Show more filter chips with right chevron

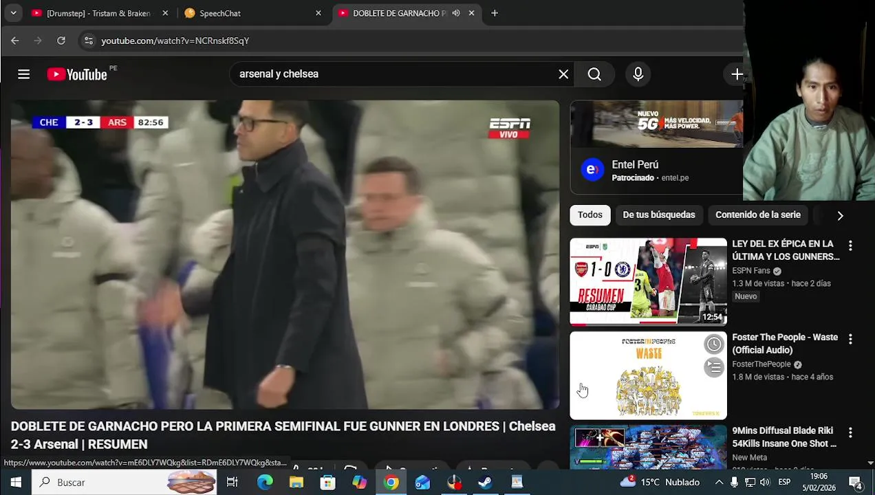[x=840, y=216]
